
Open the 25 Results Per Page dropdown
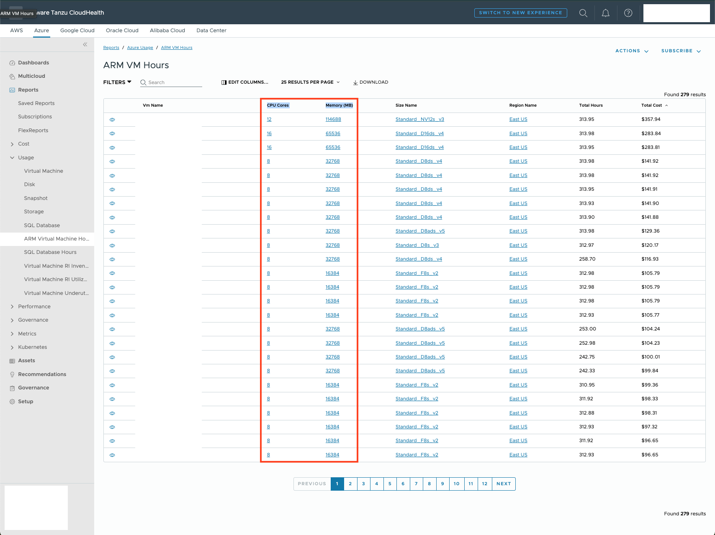[310, 82]
